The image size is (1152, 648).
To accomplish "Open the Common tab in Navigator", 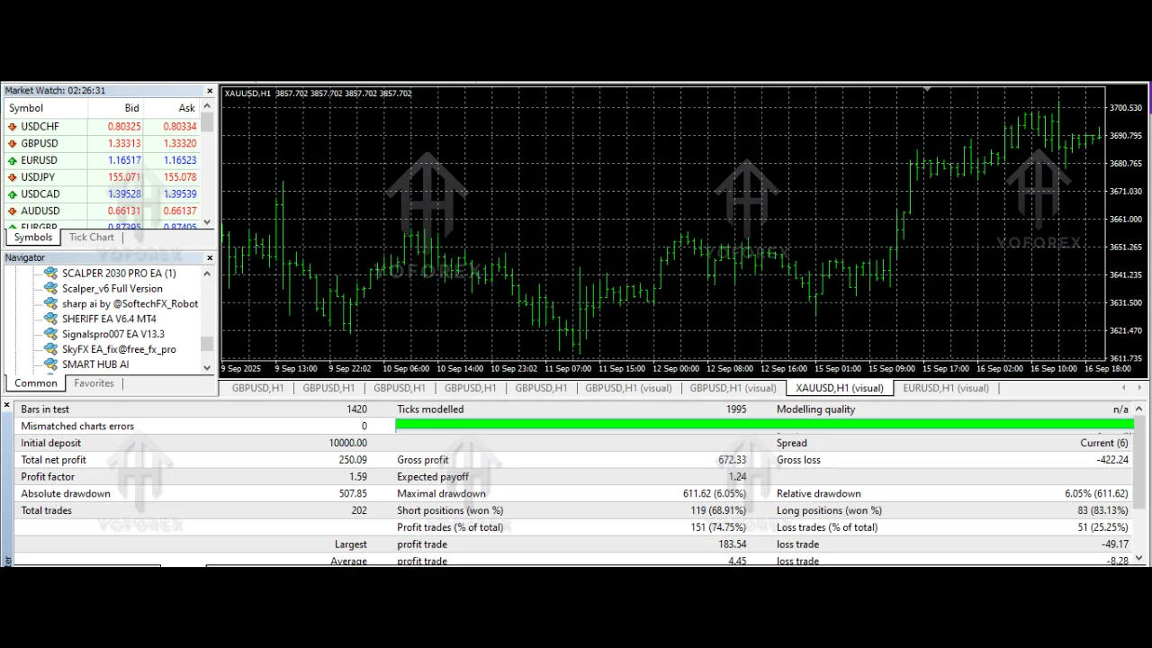I will coord(36,383).
